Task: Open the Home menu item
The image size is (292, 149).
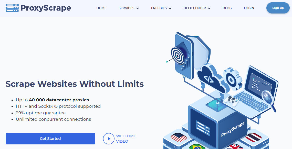Action: pos(101,8)
